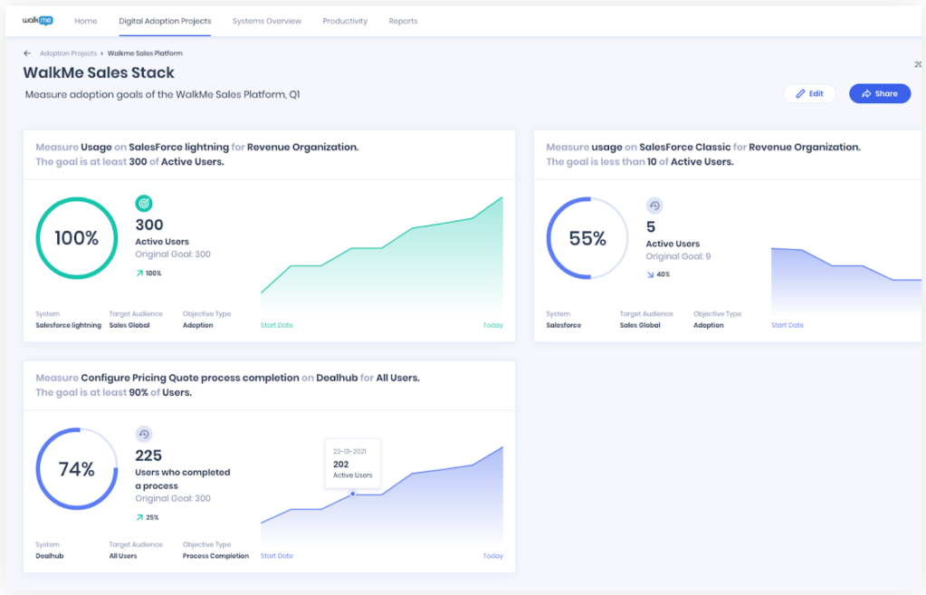Click green target icon above 300 Active Users

pos(143,204)
